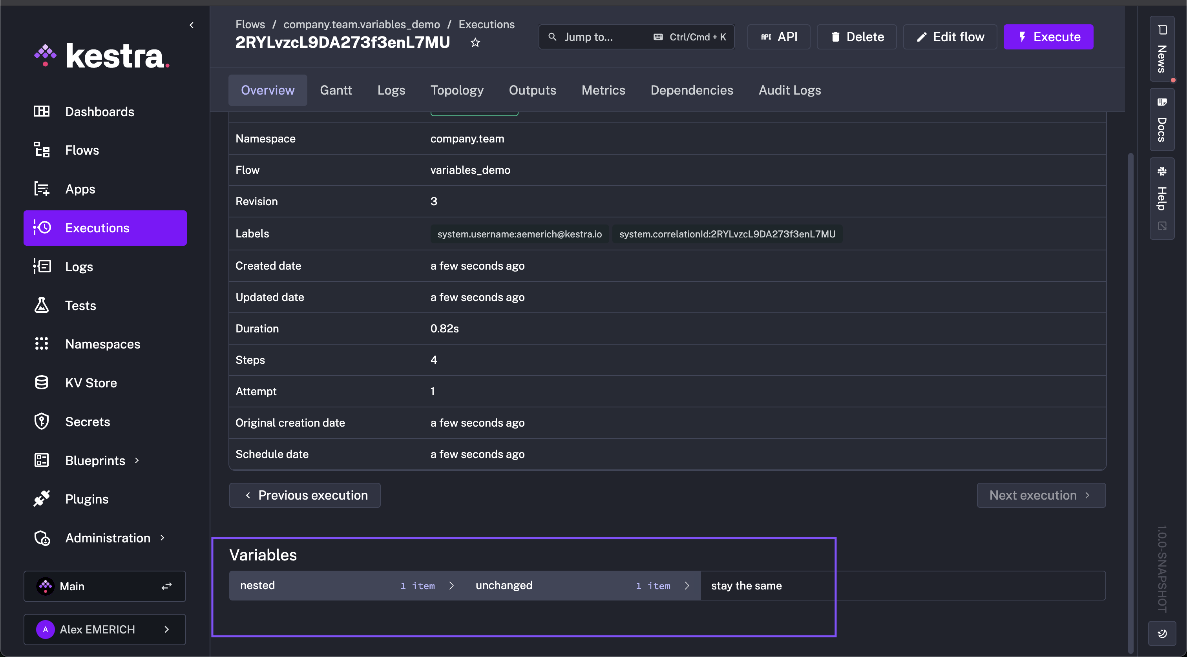Image resolution: width=1187 pixels, height=657 pixels.
Task: Open the Secrets page
Action: (88, 422)
